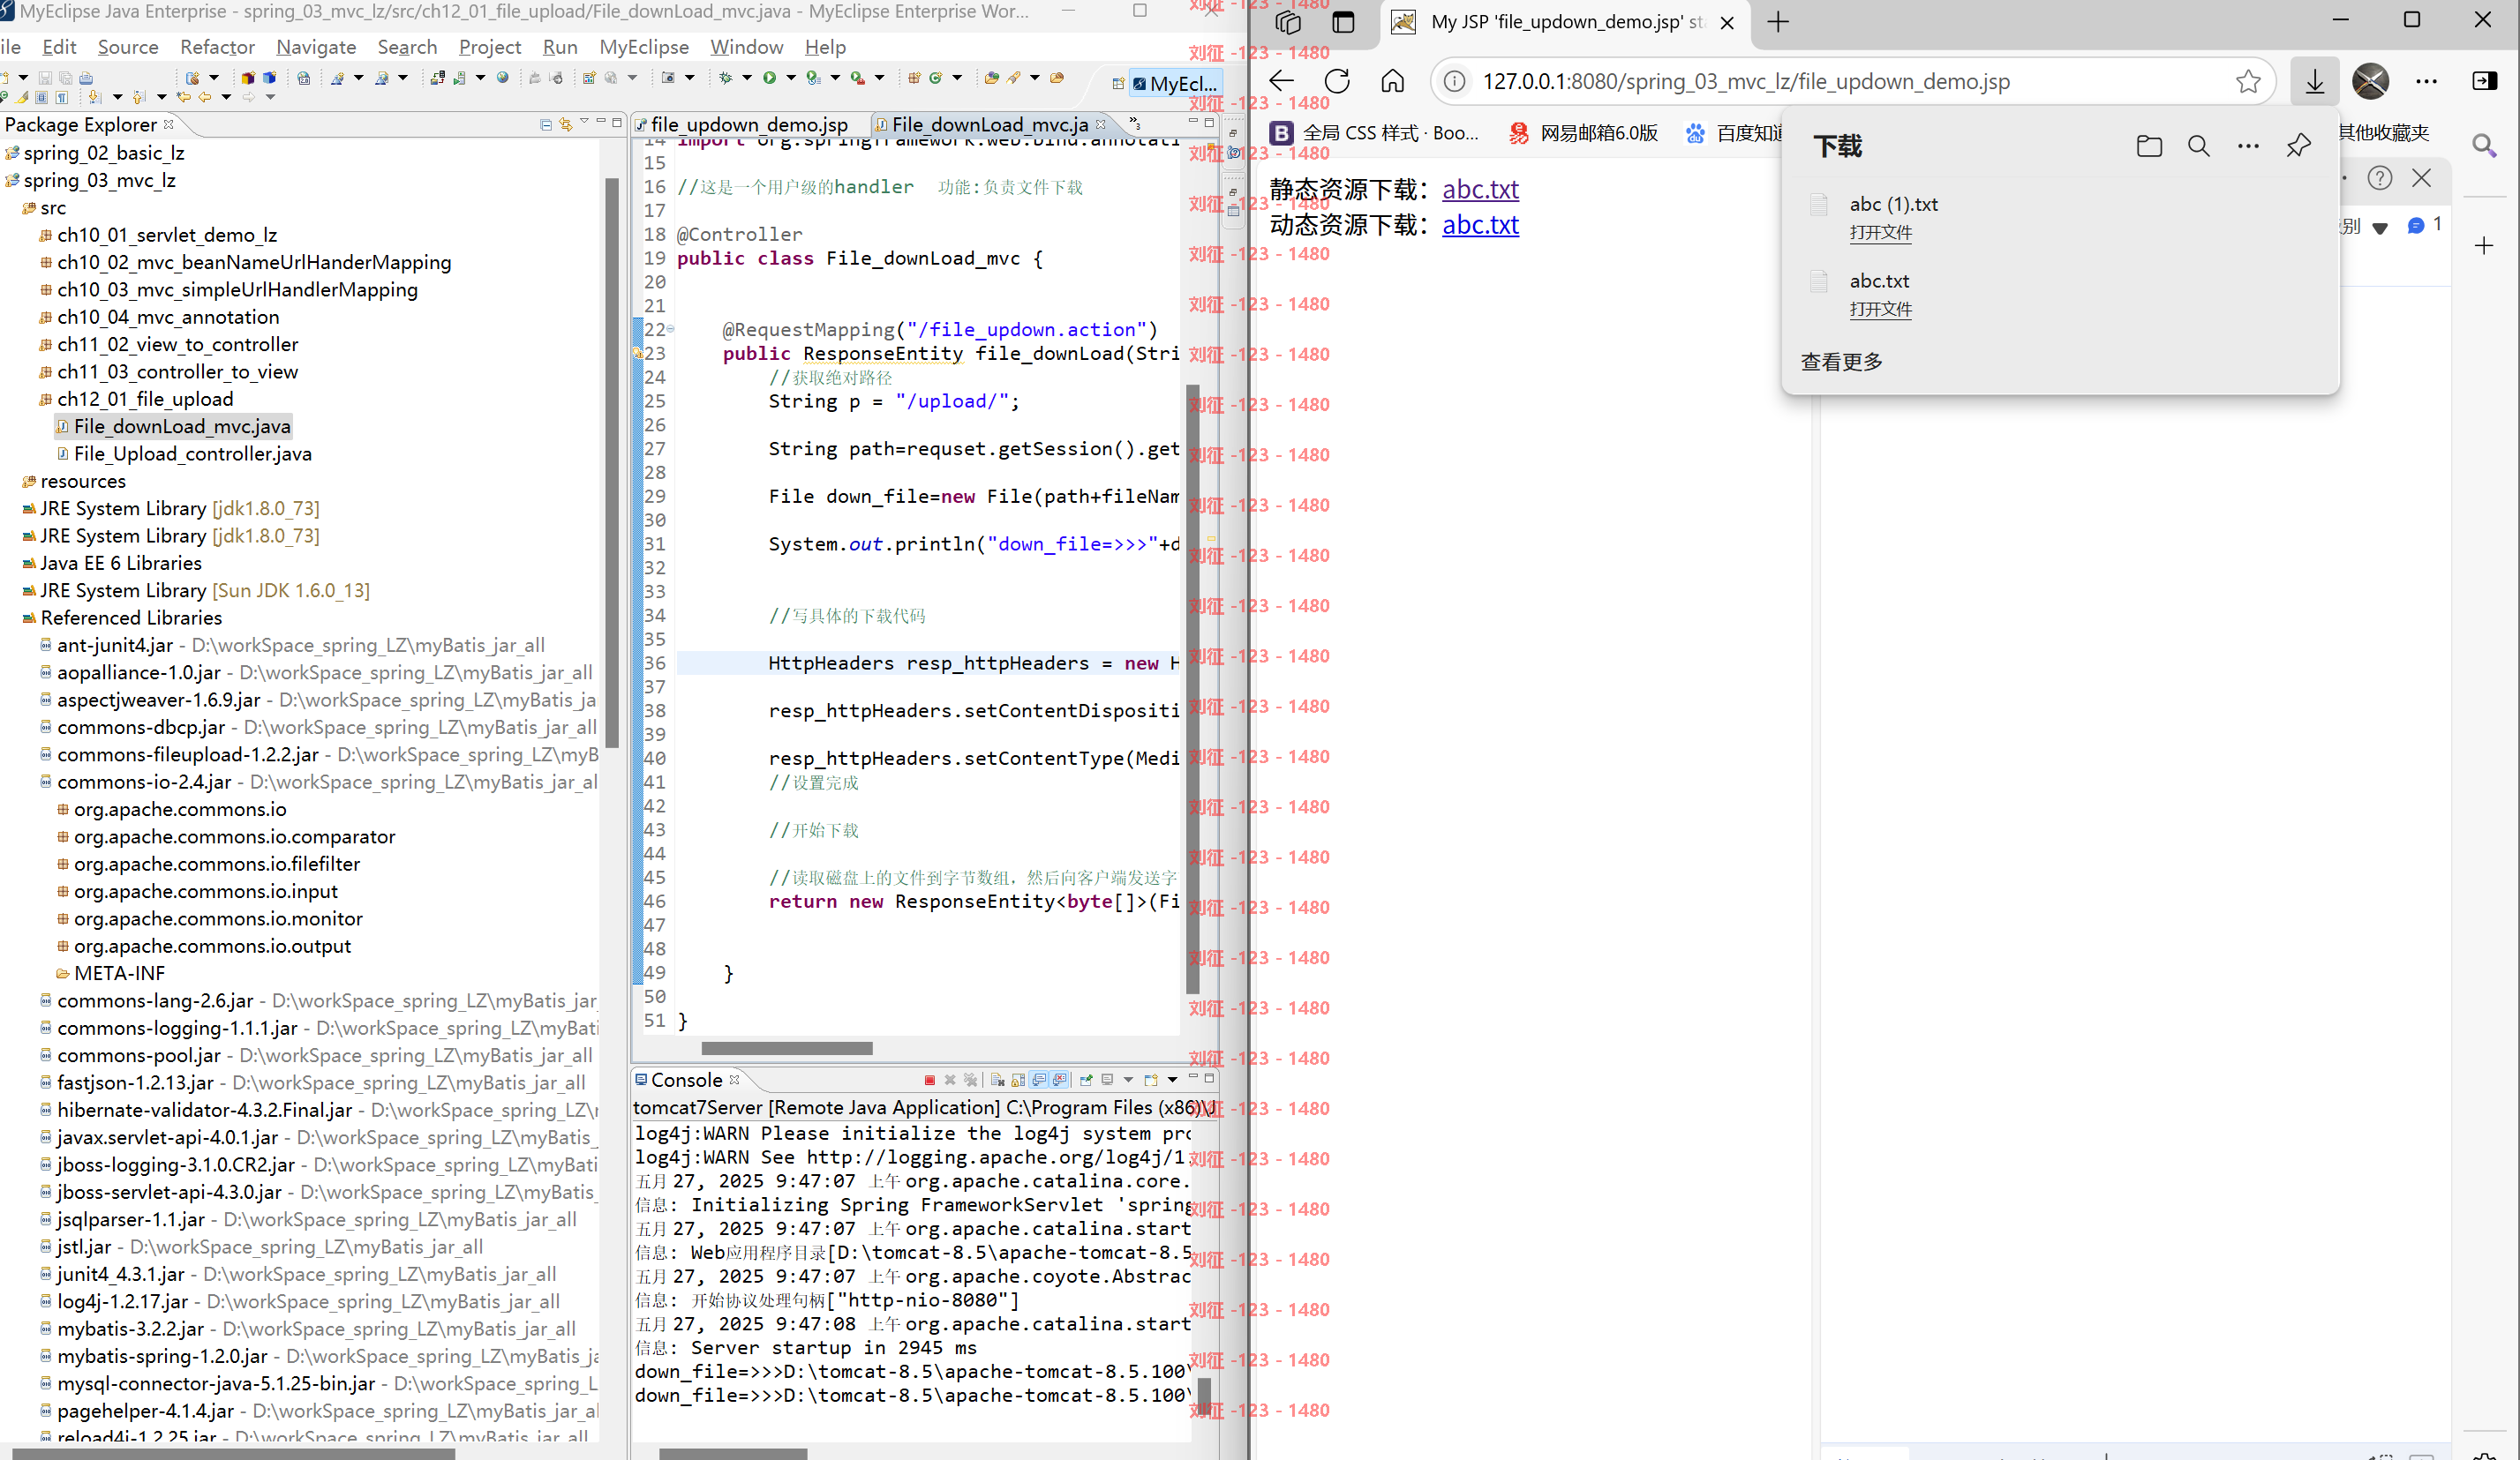2520x1460 pixels.
Task: Show hidden editor tabs list chevron
Action: (1135, 123)
